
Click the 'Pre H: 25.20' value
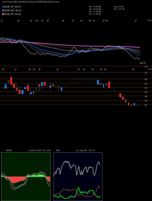coord(95,9)
